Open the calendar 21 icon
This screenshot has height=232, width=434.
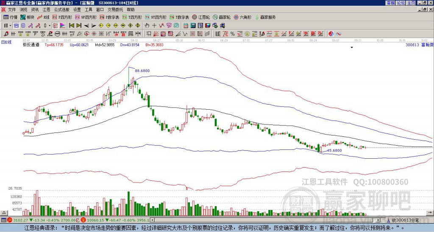(186, 26)
